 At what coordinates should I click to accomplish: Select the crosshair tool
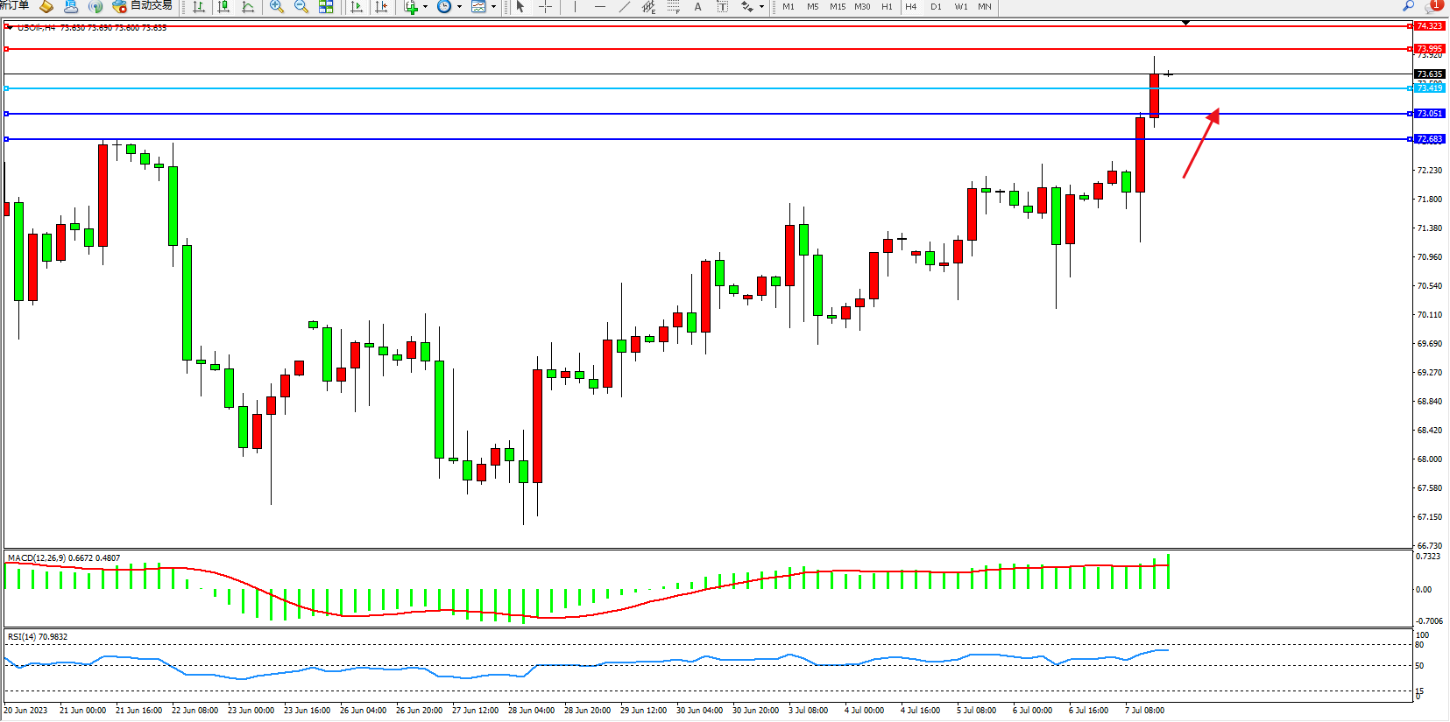[x=545, y=7]
